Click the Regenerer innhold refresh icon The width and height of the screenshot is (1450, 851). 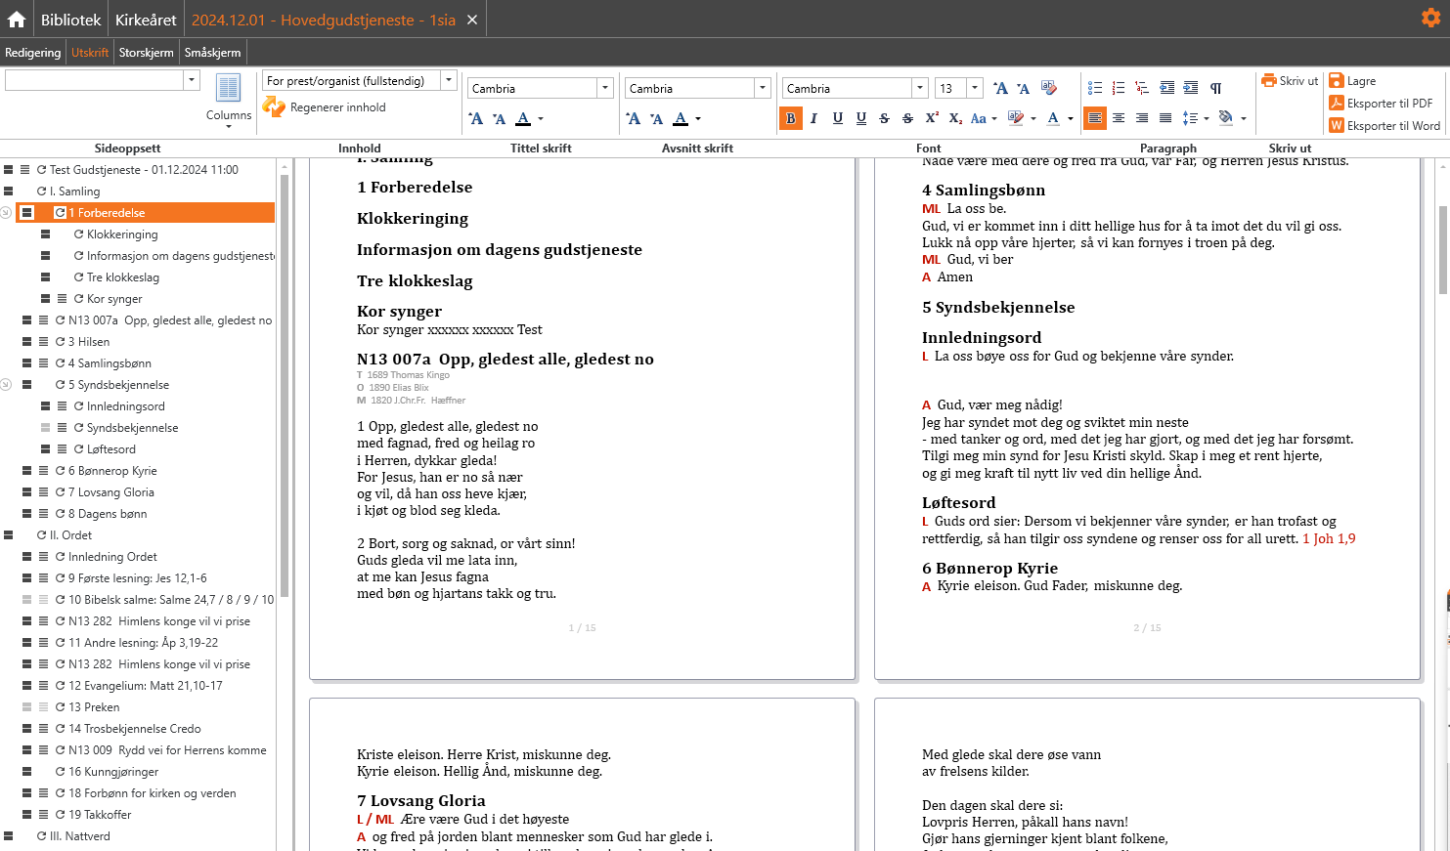274,106
